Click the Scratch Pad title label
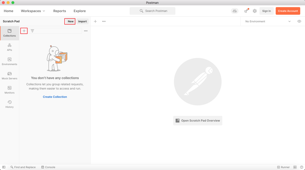This screenshot has width=305, height=170. tap(11, 21)
